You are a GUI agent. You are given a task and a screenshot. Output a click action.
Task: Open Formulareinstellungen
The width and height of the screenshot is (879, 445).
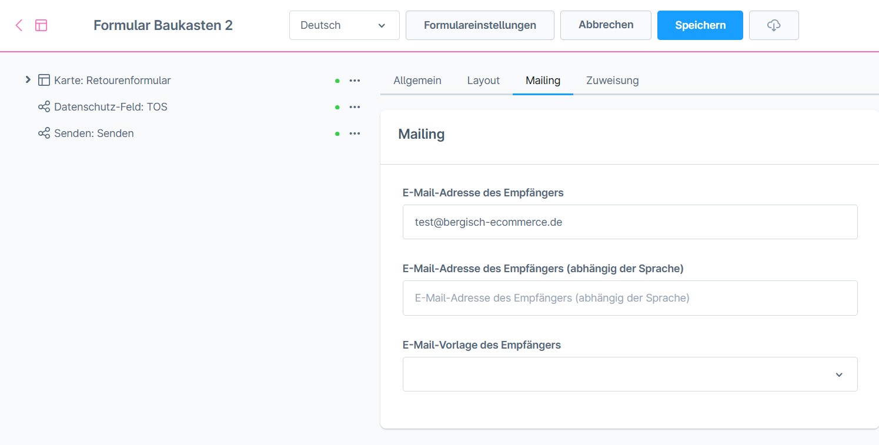480,25
